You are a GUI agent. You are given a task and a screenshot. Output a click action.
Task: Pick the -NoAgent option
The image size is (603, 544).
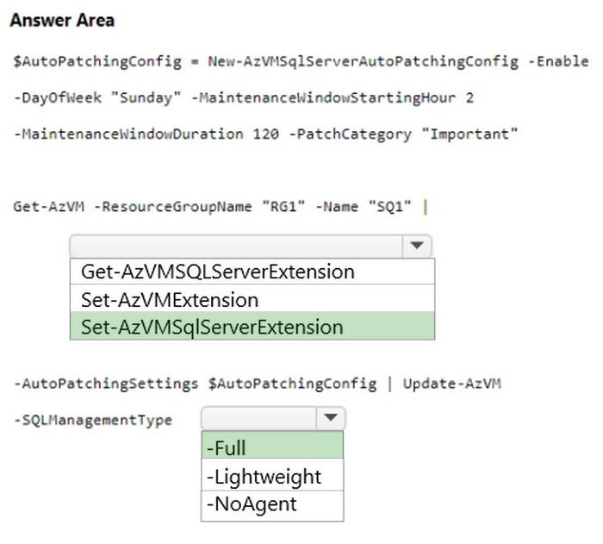[248, 504]
